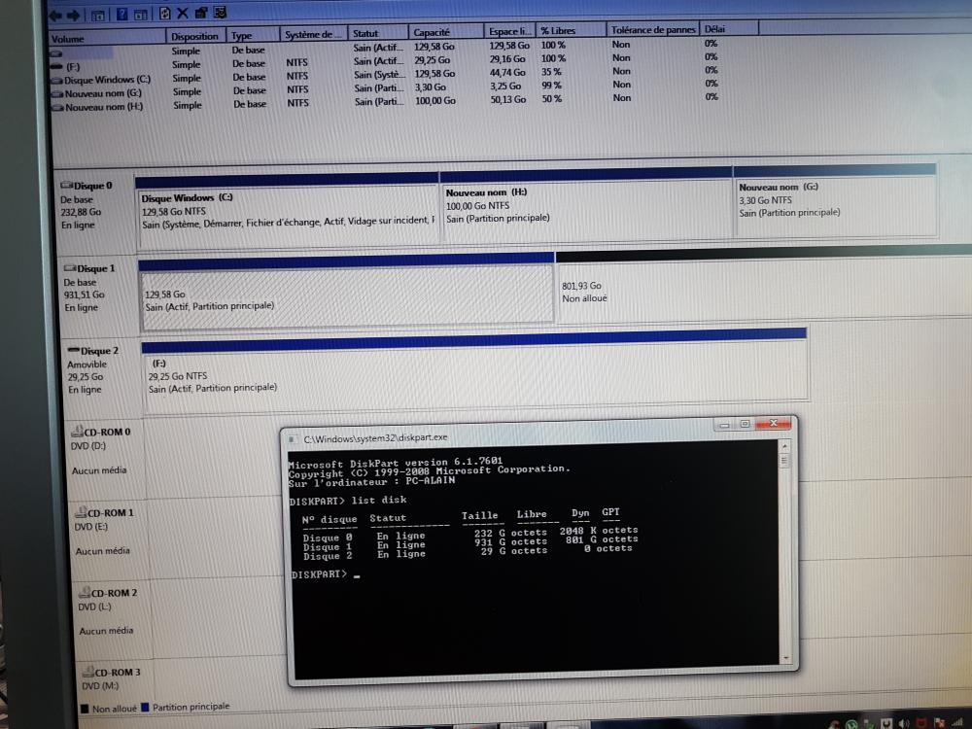The width and height of the screenshot is (972, 729).
Task: Click the Refresh toolbar icon
Action: [164, 14]
